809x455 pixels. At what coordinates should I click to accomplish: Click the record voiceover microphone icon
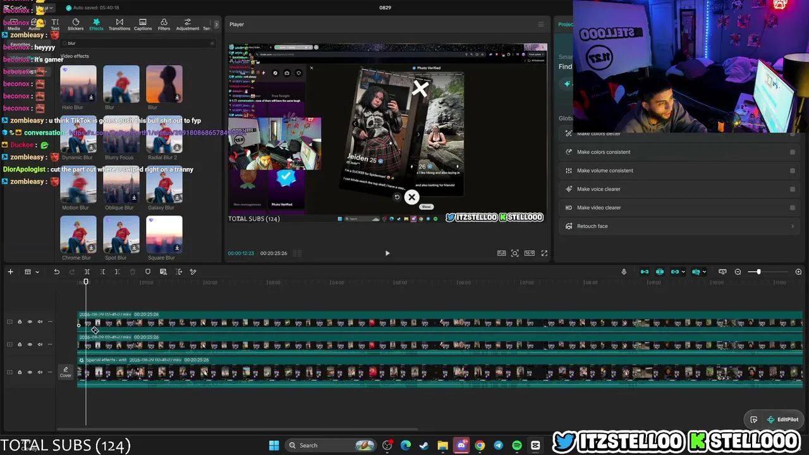(624, 272)
